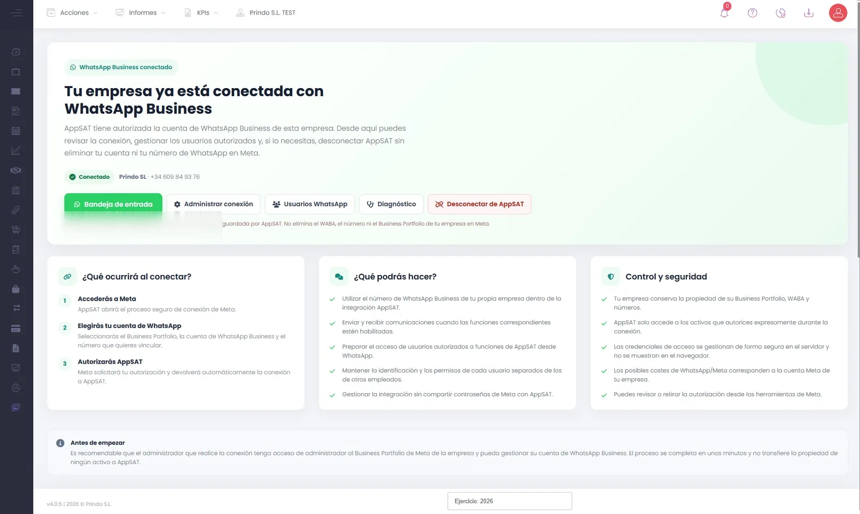Open the shopping cart sidebar icon
The height and width of the screenshot is (514, 860).
click(x=16, y=230)
